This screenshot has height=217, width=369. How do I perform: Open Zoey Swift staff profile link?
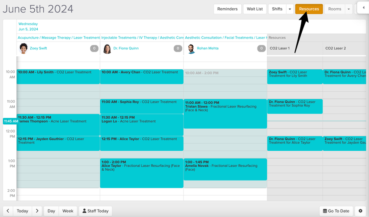(38, 48)
